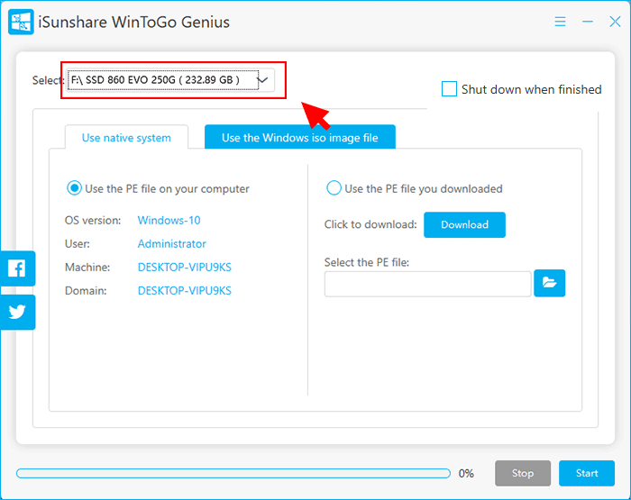Click the 'OS version:' label
Viewport: 631px width, 500px height.
[93, 221]
